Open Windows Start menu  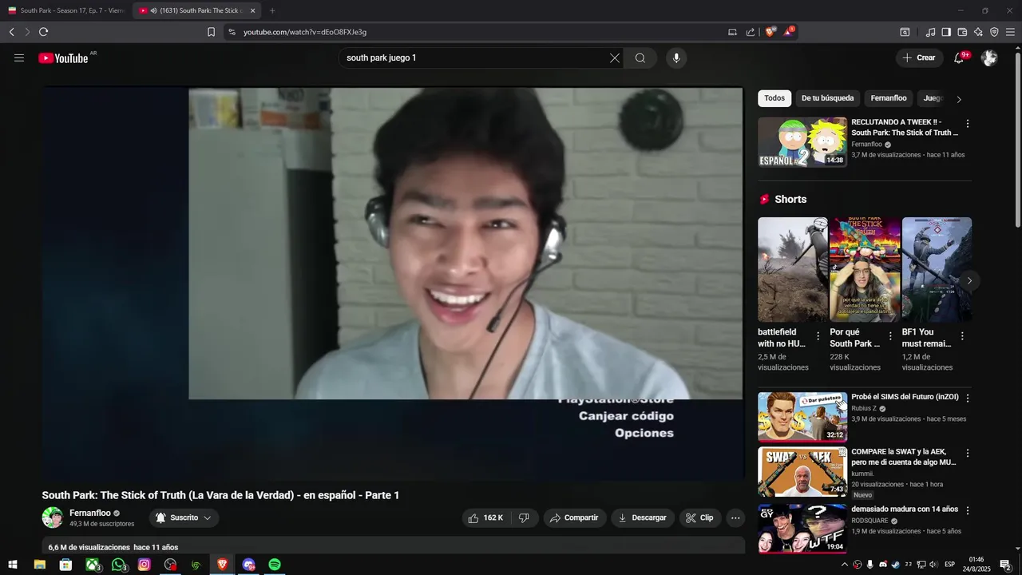(x=13, y=565)
